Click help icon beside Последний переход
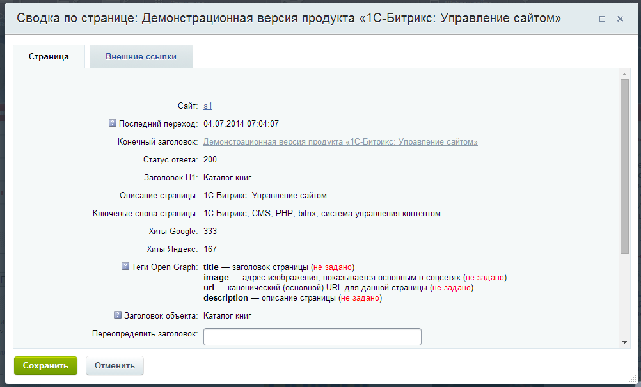The height and width of the screenshot is (387, 641). pyautogui.click(x=113, y=123)
